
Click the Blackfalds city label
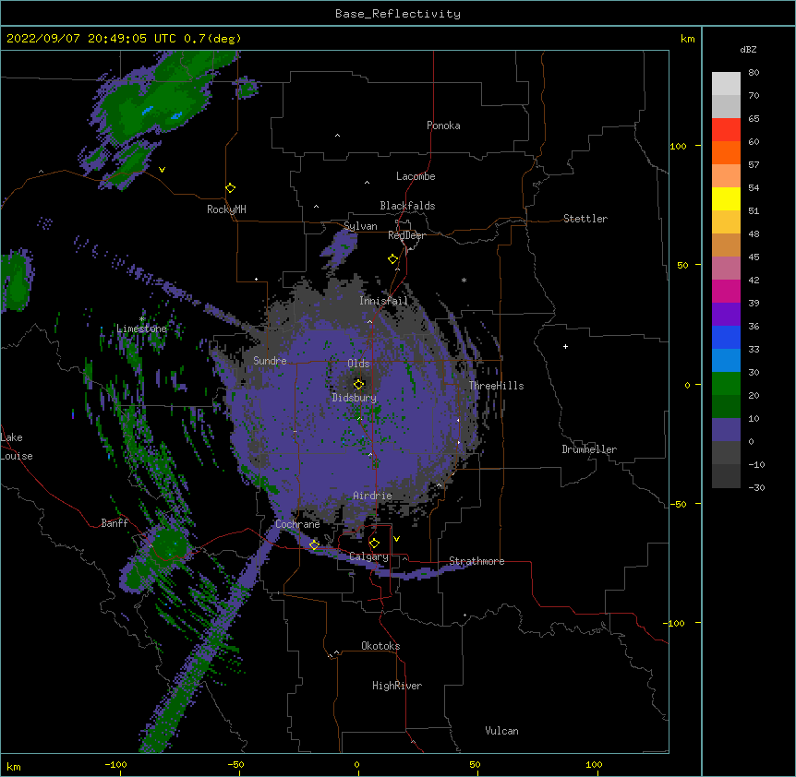pos(407,206)
